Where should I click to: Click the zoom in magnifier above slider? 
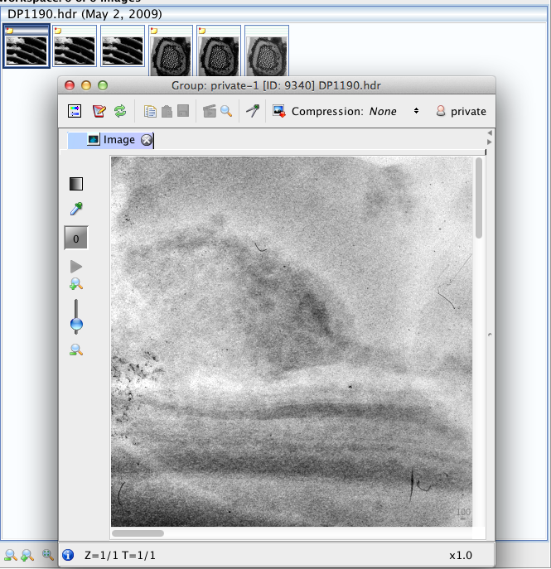coord(76,284)
